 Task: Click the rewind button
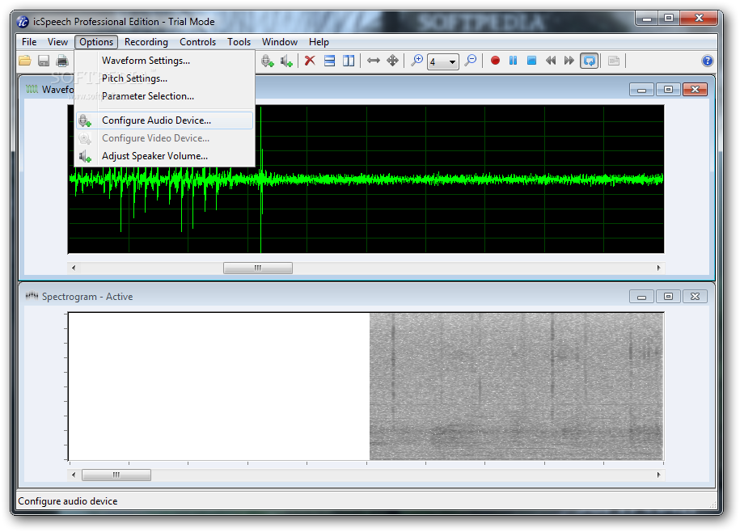coord(550,61)
